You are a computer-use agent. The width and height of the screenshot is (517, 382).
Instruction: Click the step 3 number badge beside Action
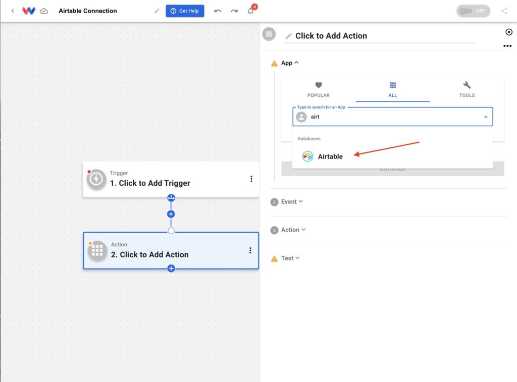pyautogui.click(x=274, y=230)
